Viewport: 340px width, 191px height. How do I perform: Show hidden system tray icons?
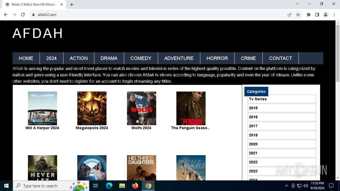[x=286, y=186]
